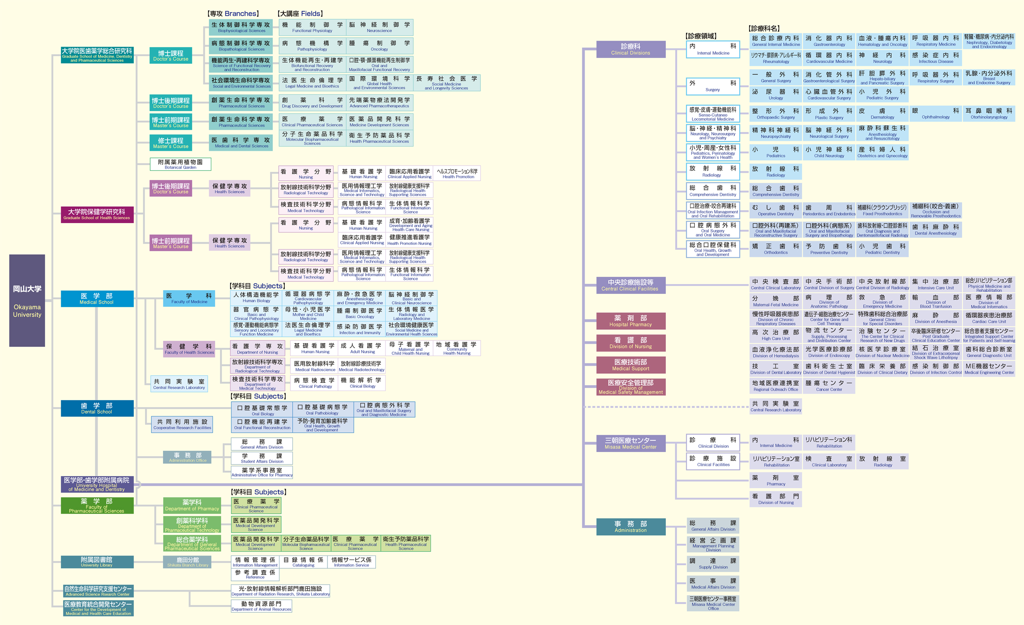
Task: Select Intensive Care Unit cell
Action: tap(935, 284)
